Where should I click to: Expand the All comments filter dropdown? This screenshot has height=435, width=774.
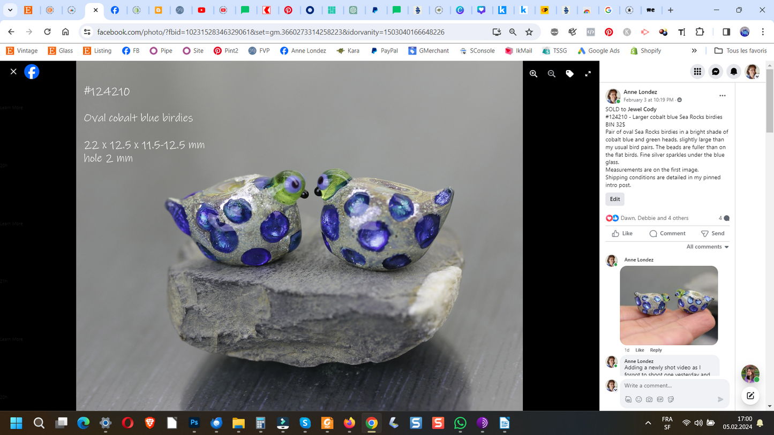click(x=708, y=247)
